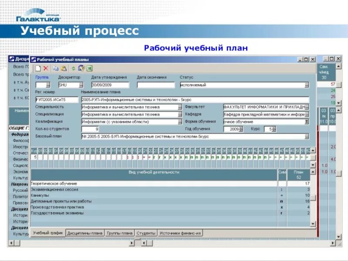Click the Вид учебной деятельности column header
Screen dimensions: 348x261
(x=154, y=175)
